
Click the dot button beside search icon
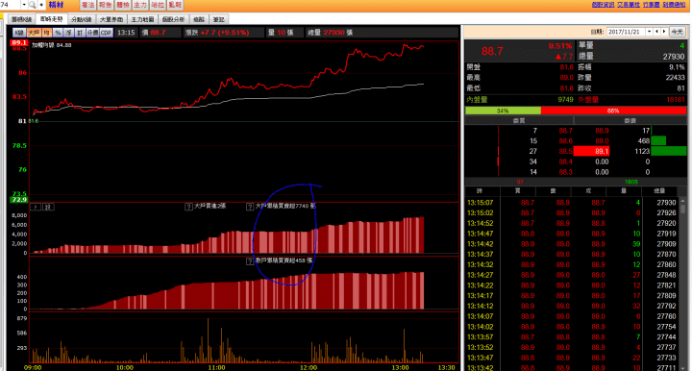click(x=41, y=5)
